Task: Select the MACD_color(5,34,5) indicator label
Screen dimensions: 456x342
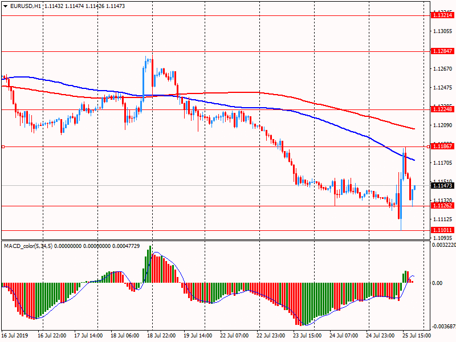Action: coord(28,246)
